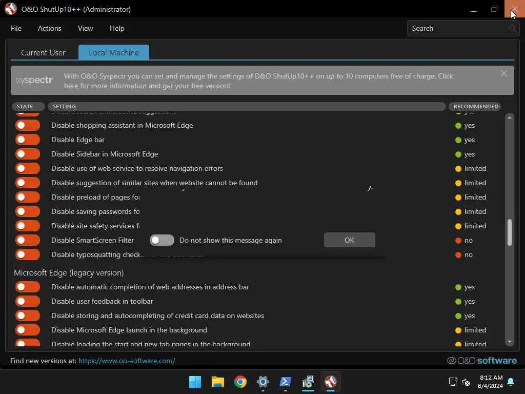This screenshot has width=525, height=394.
Task: Click the muted volume tray icon
Action: pyautogui.click(x=466, y=382)
